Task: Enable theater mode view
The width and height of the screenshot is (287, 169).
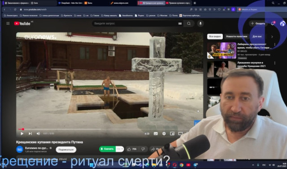Action: tap(180, 133)
